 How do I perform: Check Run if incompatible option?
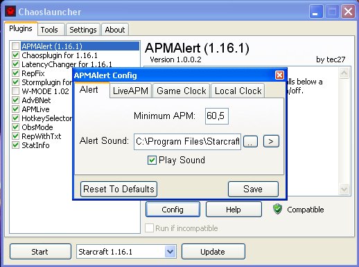point(149,228)
